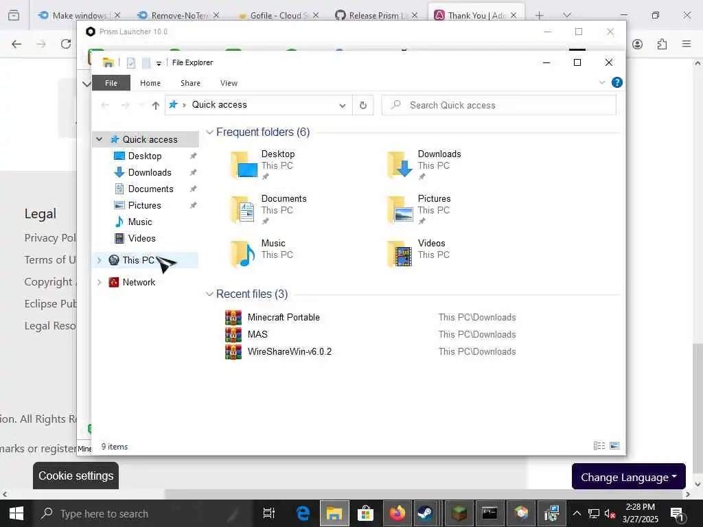Image resolution: width=703 pixels, height=527 pixels.
Task: Collapse the Frequent folders section
Action: click(209, 132)
